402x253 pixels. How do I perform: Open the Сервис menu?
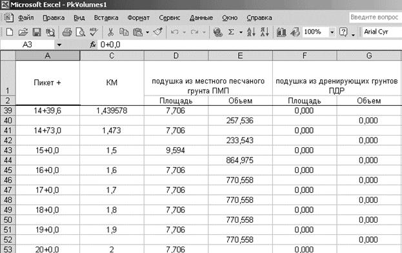point(170,17)
